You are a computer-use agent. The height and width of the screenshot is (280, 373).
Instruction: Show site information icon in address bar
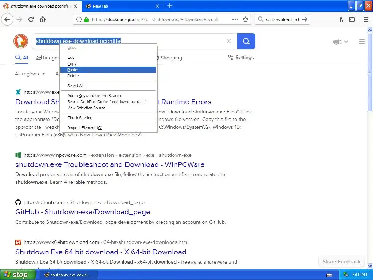pyautogui.click(x=79, y=19)
